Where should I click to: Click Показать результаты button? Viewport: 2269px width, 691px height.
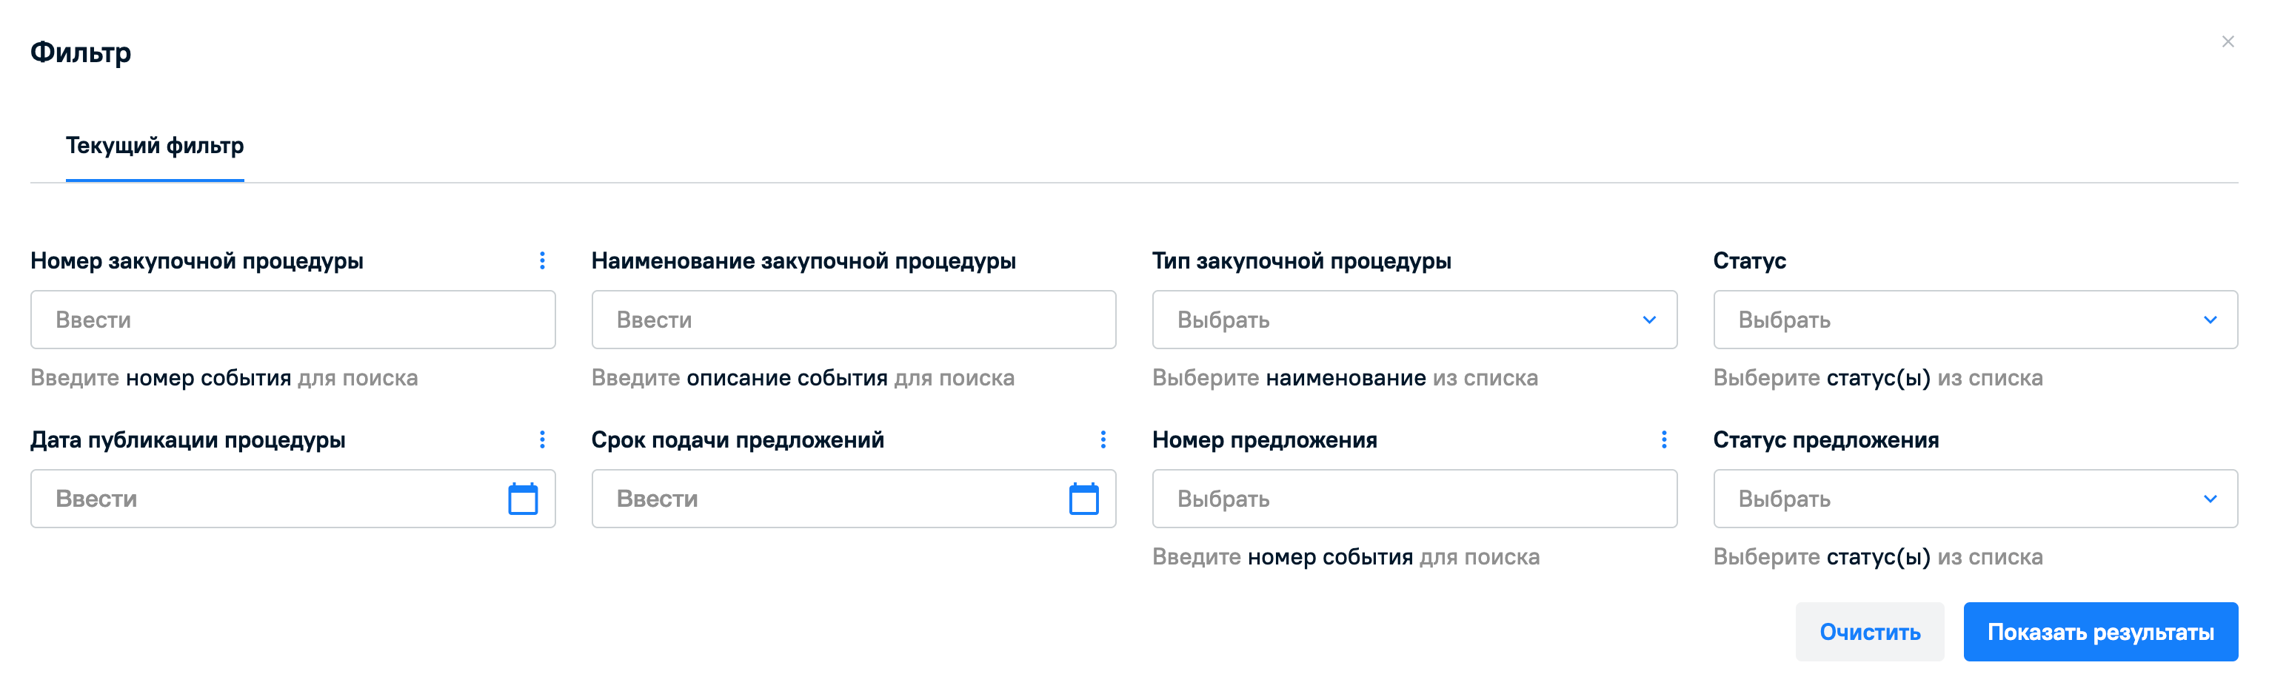2100,632
